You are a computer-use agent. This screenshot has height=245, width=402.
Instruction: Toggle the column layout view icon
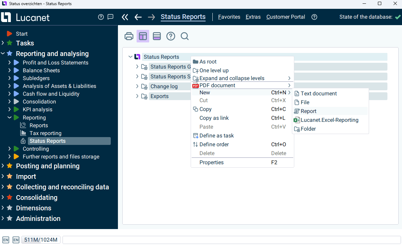[x=143, y=36]
